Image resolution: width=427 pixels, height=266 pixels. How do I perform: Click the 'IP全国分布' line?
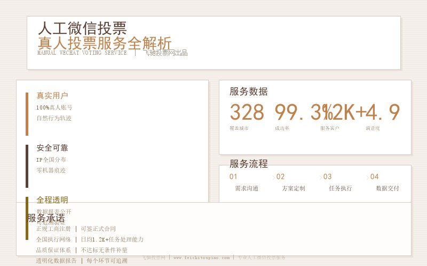coord(51,160)
